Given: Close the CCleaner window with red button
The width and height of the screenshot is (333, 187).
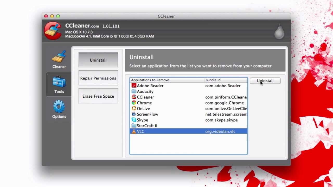Looking at the screenshot, I should [x=46, y=16].
